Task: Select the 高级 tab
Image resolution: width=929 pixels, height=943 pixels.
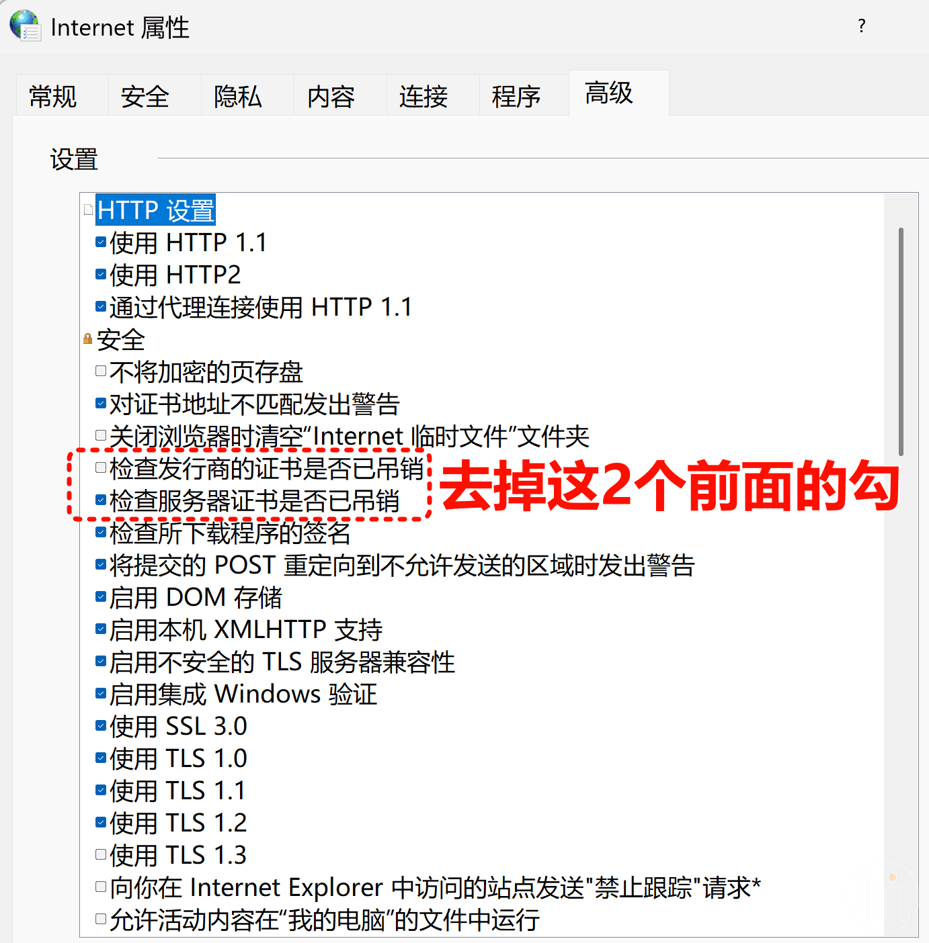Action: (609, 93)
